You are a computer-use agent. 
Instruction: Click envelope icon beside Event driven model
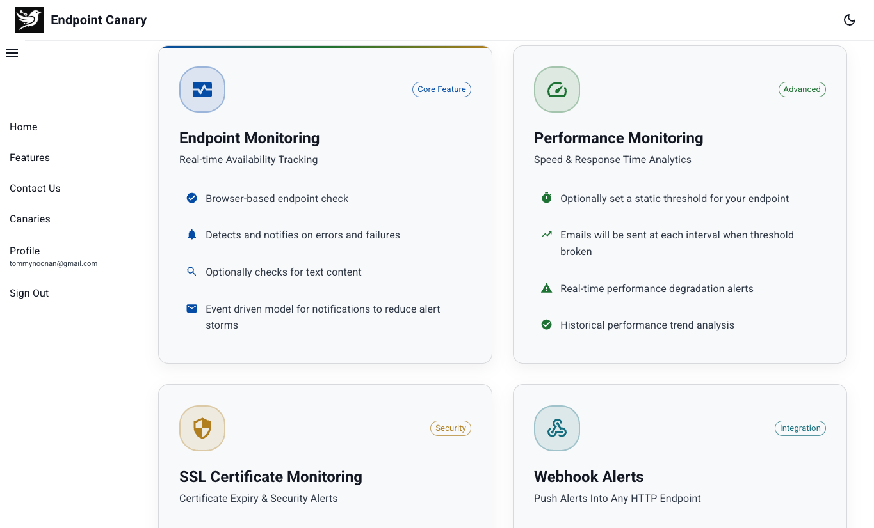pos(191,309)
